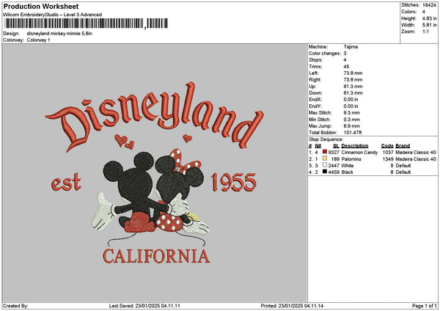440x311 pixels.
Task: Click 'Madeira Classic 40' in Cinnamon Candy row
Action: click(416, 152)
